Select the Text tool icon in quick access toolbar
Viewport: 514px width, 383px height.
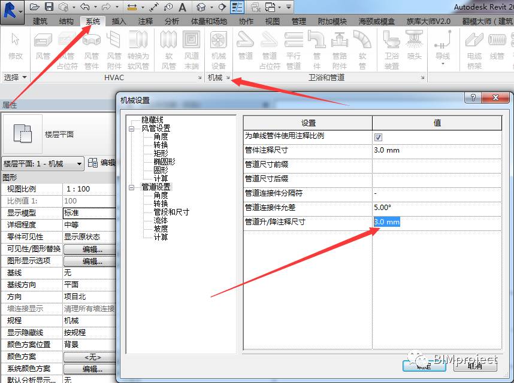(182, 7)
